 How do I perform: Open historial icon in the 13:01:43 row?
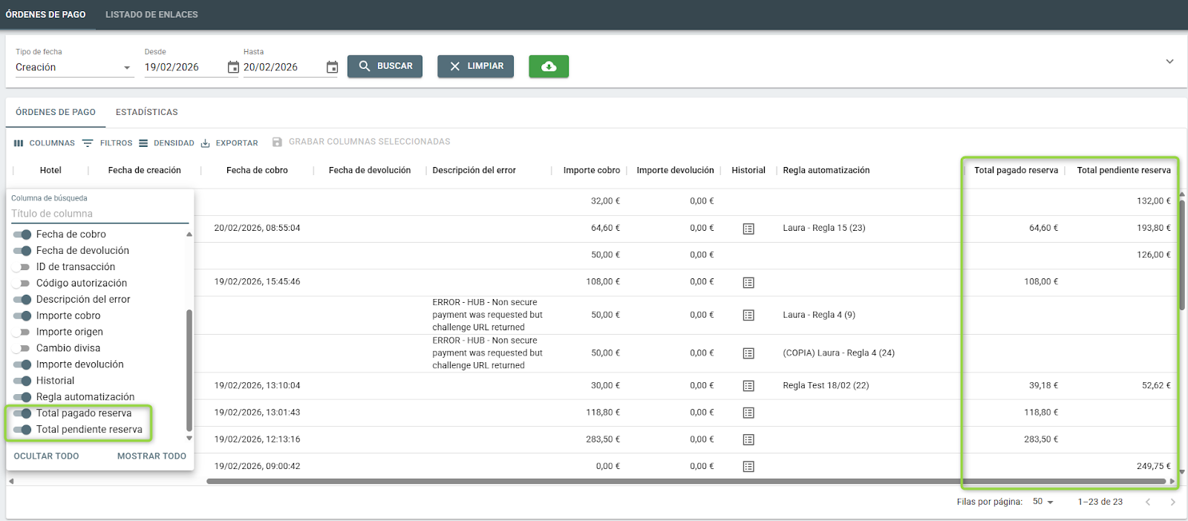click(748, 413)
